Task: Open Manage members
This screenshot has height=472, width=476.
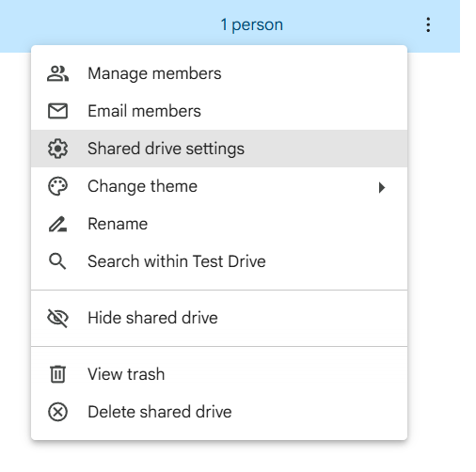Action: tap(219, 73)
